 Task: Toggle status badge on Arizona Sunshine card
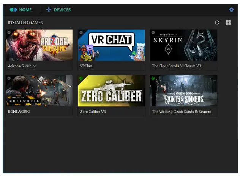pos(9,33)
